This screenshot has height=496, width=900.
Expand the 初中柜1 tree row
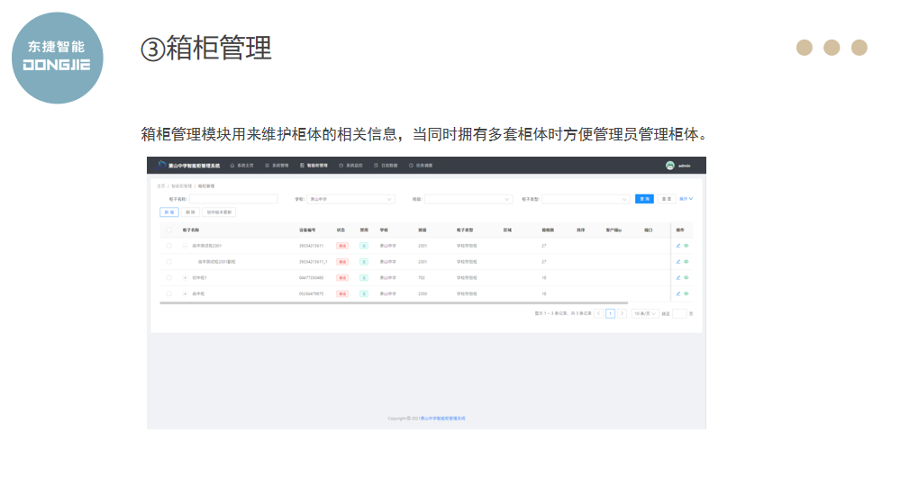click(x=186, y=277)
